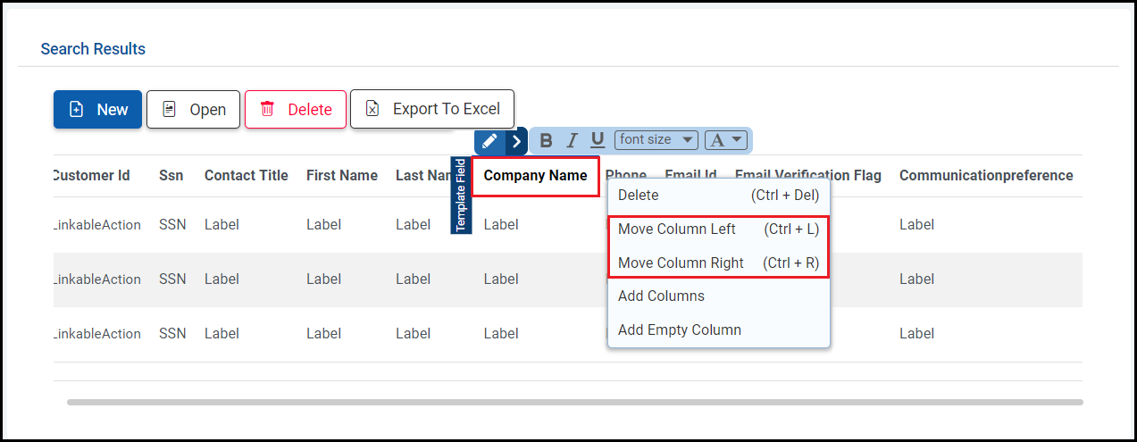Click the Excel icon on export button

(373, 109)
